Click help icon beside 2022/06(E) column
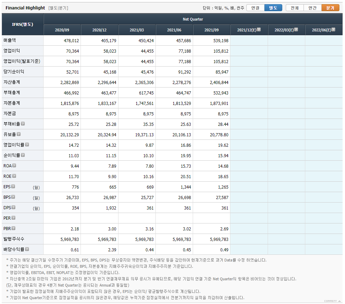This screenshot has height=304, width=345. click(333, 30)
